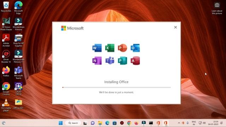226x127 pixels.
Task: Click 'We'll be done in just a moment.' text
Action: click(116, 92)
